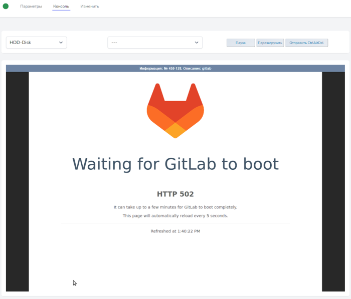This screenshot has width=351, height=299.
Task: Open the HDD-Disk boot device dropdown
Action: [x=36, y=43]
